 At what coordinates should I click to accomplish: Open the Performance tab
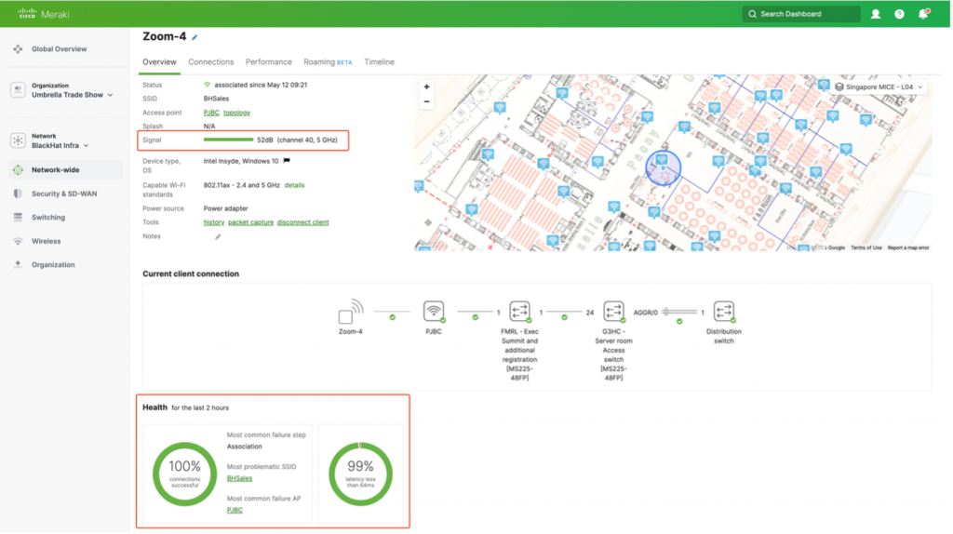coord(268,62)
